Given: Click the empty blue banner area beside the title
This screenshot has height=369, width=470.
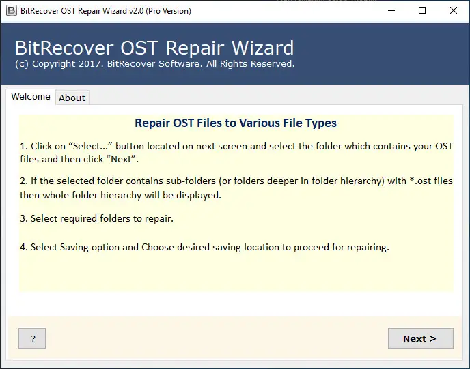Looking at the screenshot, I should (381, 53).
